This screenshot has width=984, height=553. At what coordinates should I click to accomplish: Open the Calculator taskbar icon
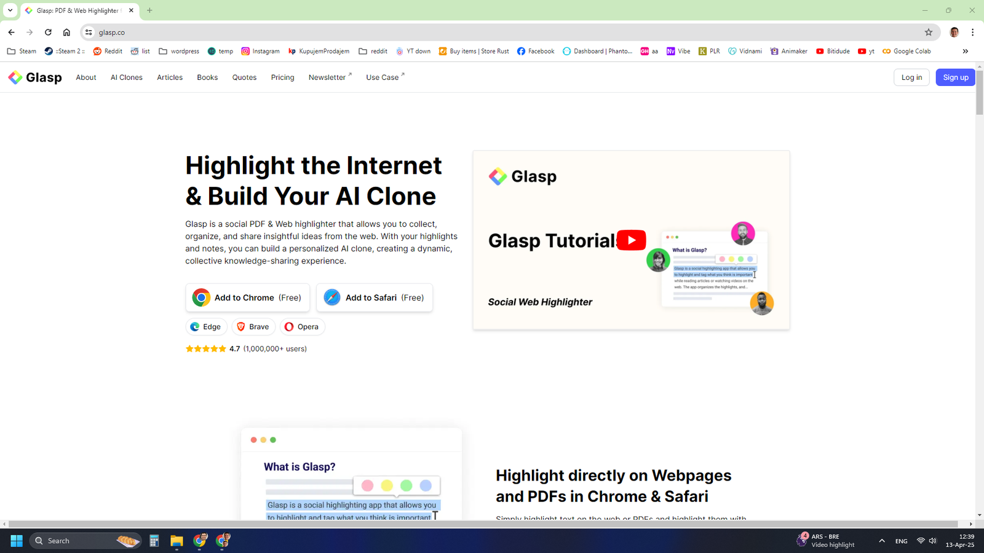(154, 541)
